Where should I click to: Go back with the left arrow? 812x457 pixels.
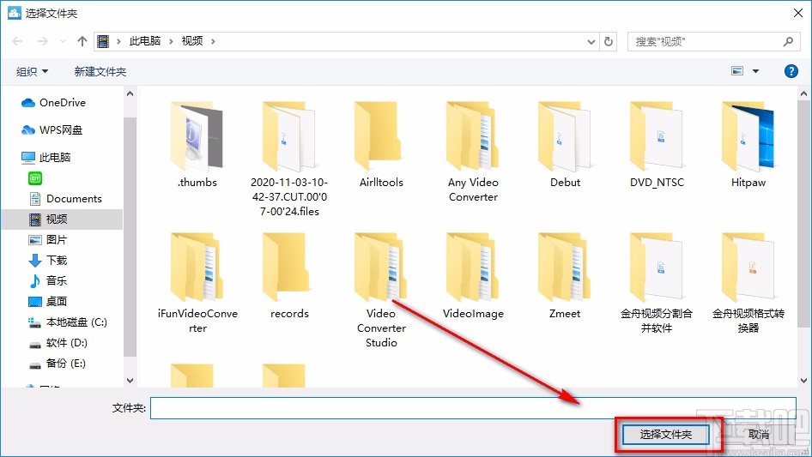17,41
